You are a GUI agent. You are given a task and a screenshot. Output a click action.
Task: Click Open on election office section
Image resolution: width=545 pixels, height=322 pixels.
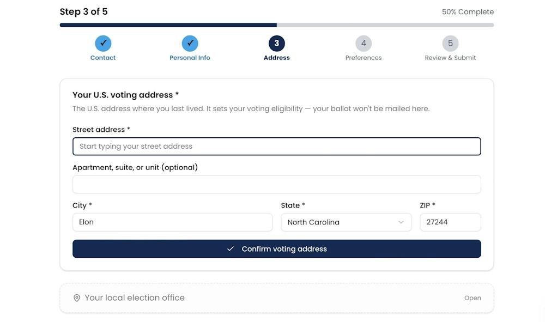(x=473, y=298)
